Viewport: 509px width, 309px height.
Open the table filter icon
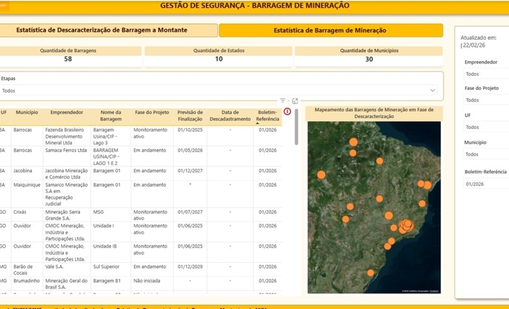coord(283,101)
